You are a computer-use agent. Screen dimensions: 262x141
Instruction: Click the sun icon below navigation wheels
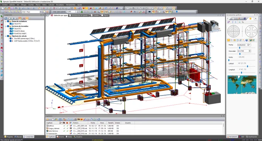point(228,40)
